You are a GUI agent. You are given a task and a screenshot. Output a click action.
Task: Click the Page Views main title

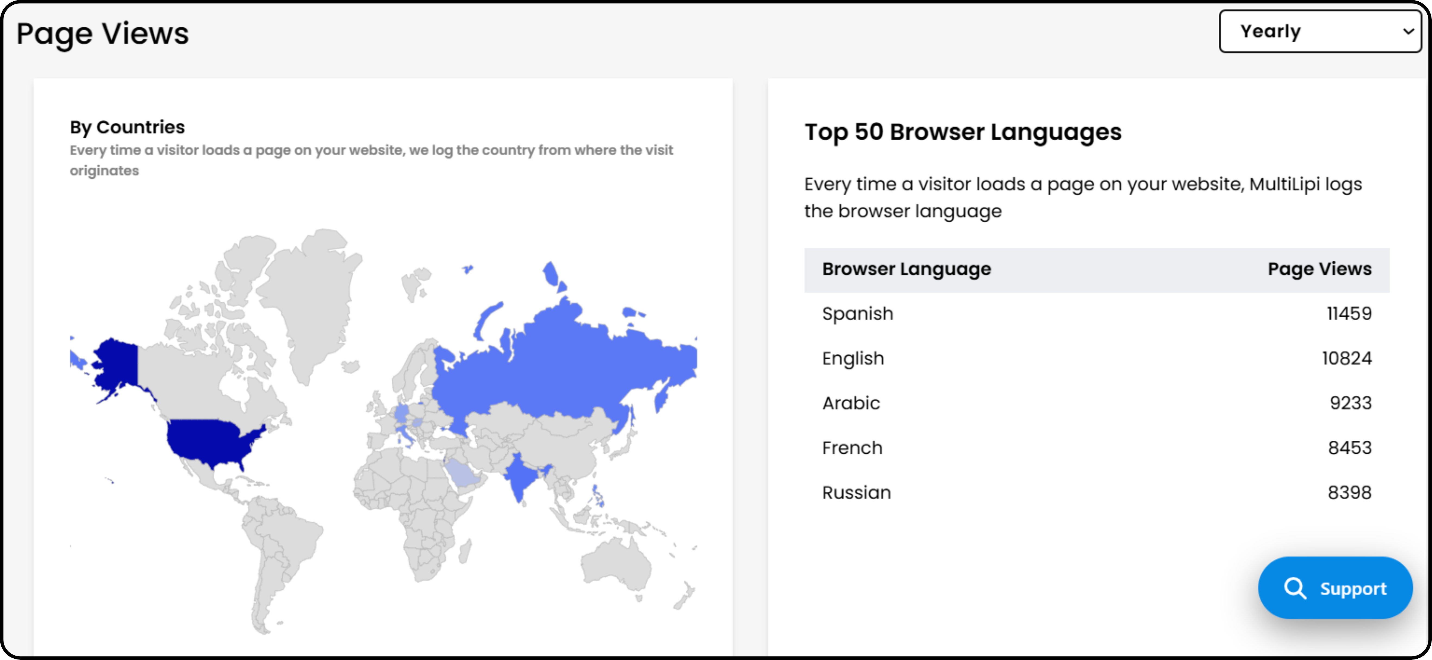click(103, 34)
